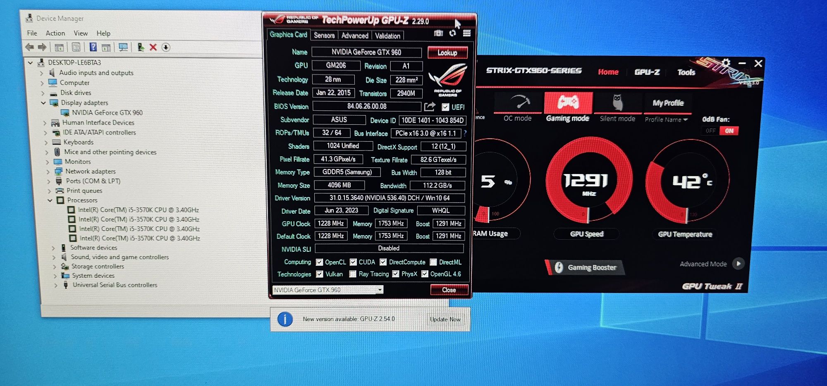The image size is (827, 386).
Task: Open the Device Manager View menu
Action: (x=81, y=33)
